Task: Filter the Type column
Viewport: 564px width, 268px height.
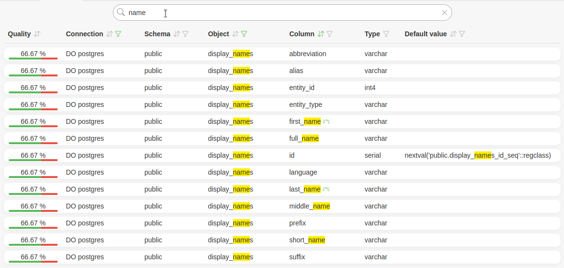Action: (x=386, y=34)
